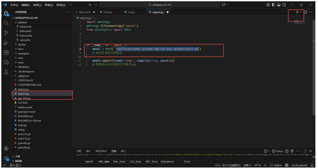Switch to the 输出 (Output) panel tab
This screenshot has width=318, height=168.
point(88,151)
